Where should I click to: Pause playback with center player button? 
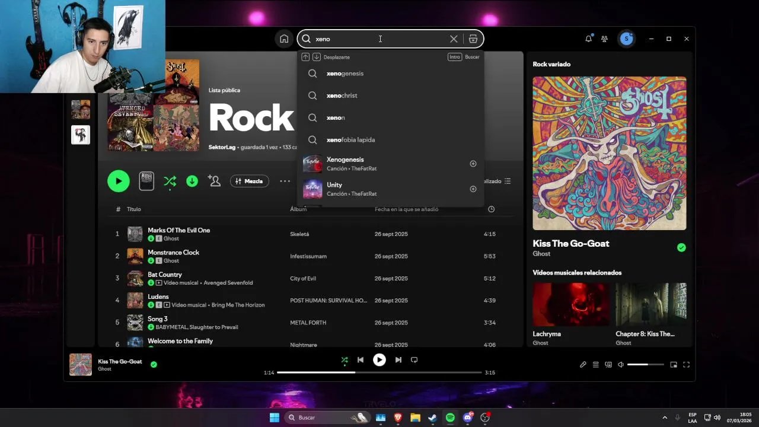tap(379, 359)
